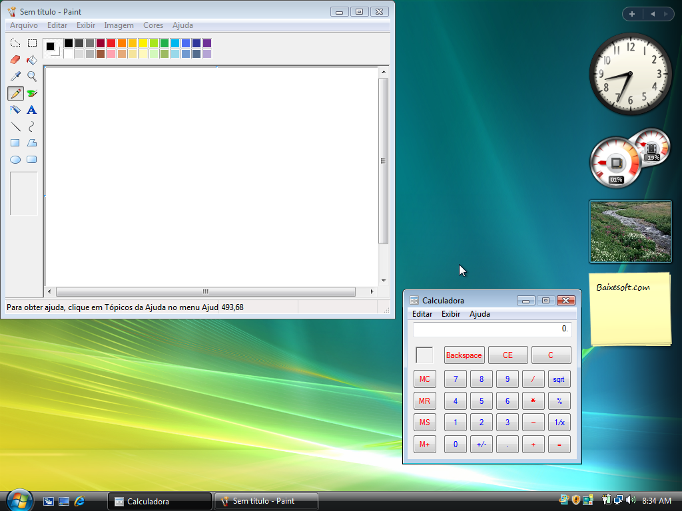The image size is (682, 511).
Task: Select the Brush tool
Action: pyautogui.click(x=31, y=93)
